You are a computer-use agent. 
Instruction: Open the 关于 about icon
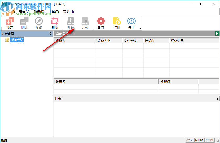[x=131, y=23]
